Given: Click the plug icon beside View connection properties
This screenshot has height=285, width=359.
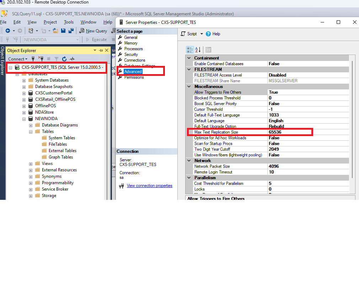Looking at the screenshot, I should (x=122, y=186).
